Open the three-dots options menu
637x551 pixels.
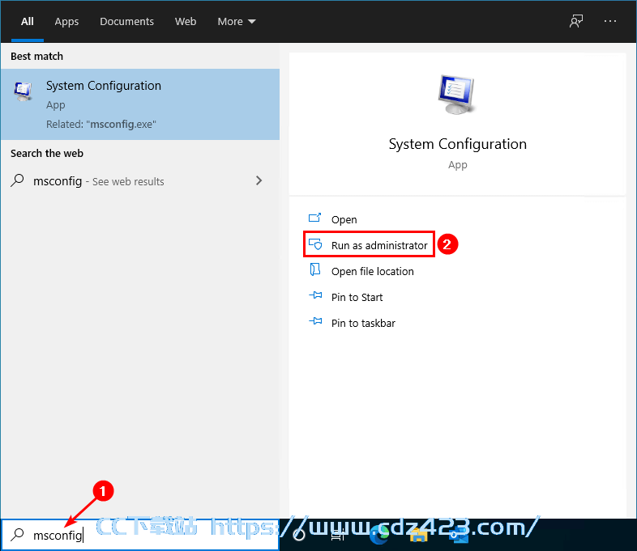coord(609,21)
